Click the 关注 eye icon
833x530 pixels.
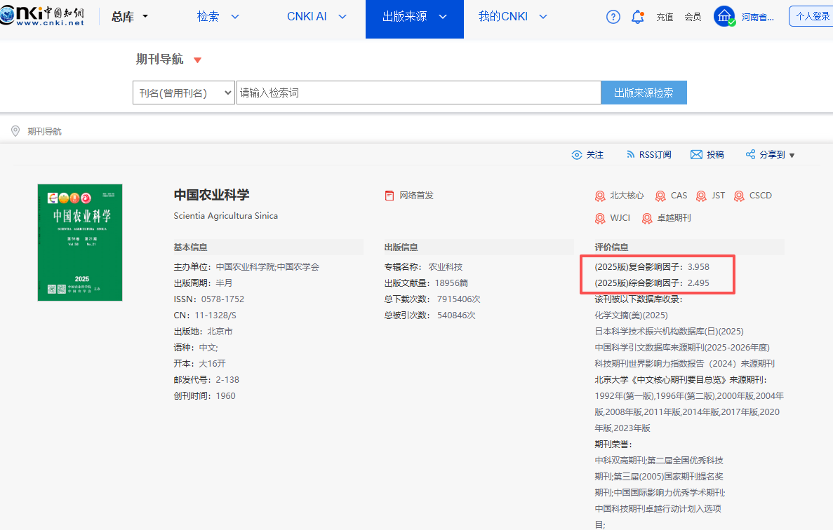point(577,155)
